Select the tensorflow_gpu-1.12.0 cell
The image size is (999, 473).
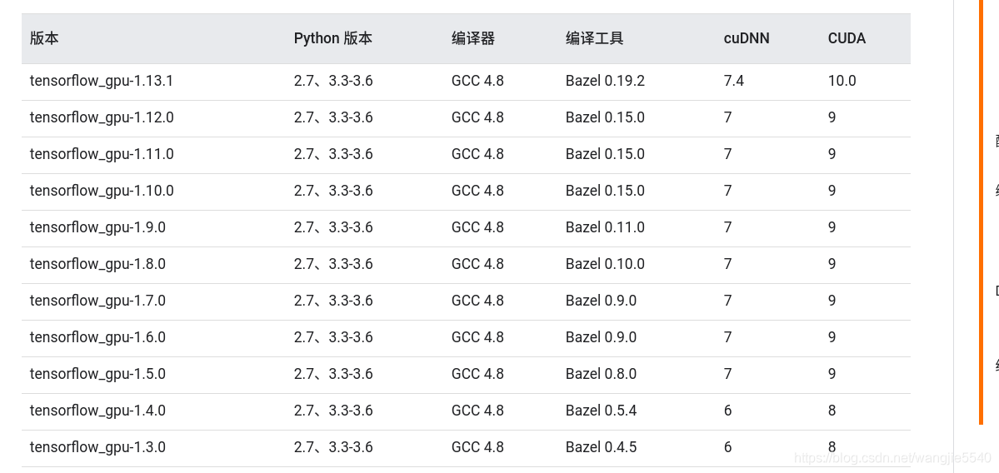[x=102, y=117]
